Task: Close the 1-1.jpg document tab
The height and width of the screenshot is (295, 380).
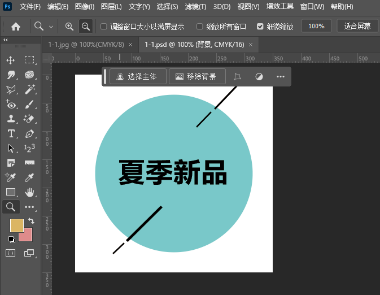Action: coord(130,45)
